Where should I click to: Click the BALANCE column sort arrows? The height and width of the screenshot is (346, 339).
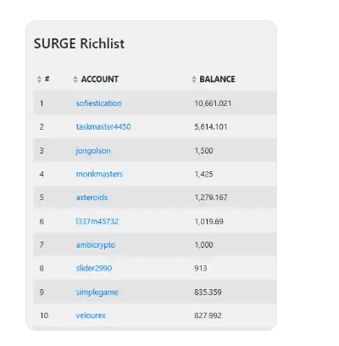coord(194,80)
